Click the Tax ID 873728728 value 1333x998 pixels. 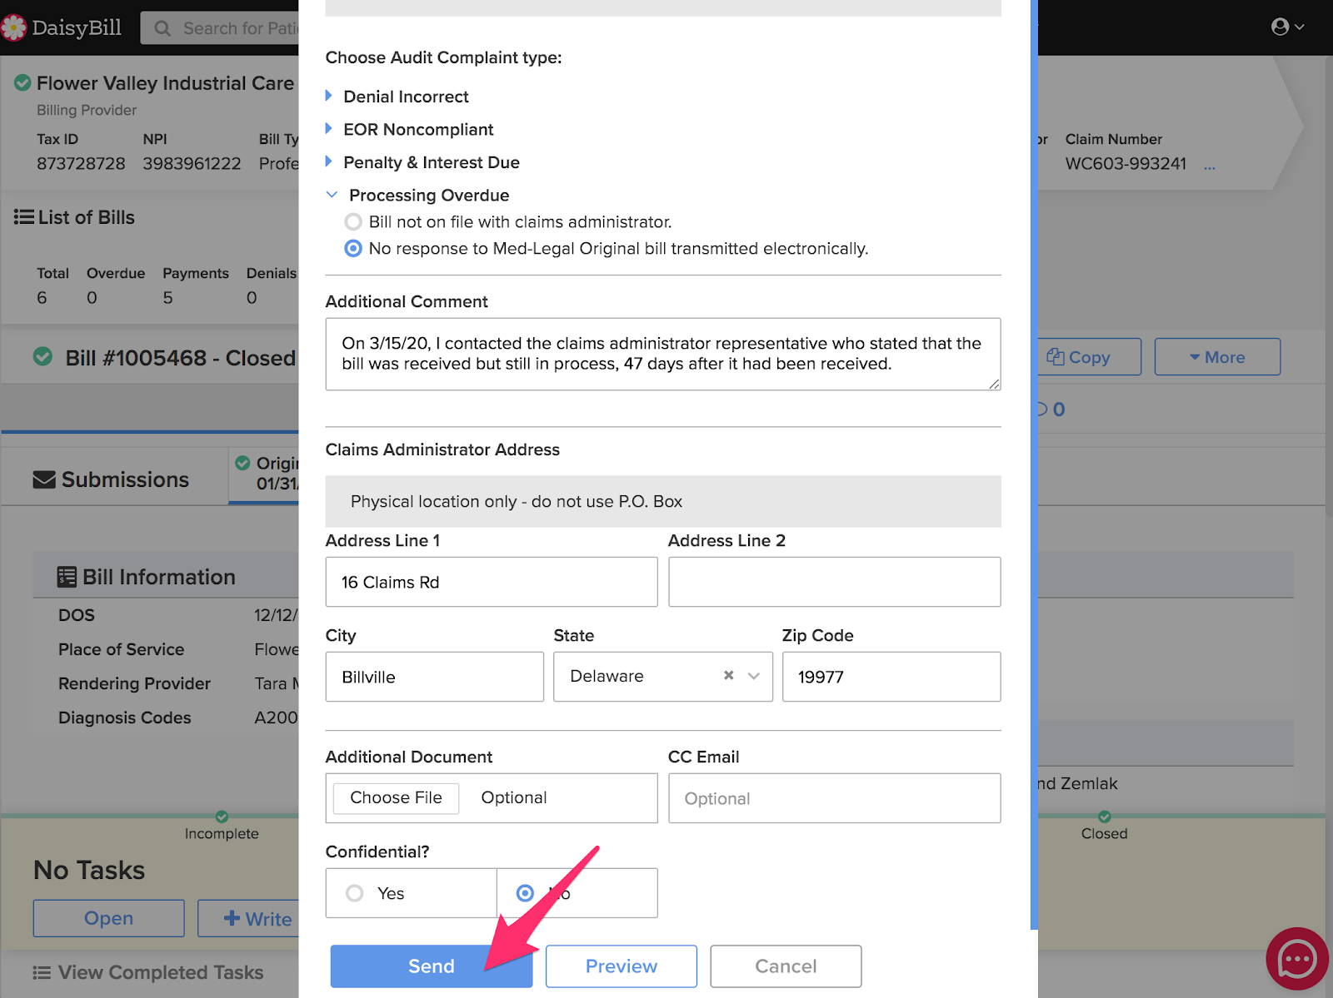click(81, 164)
